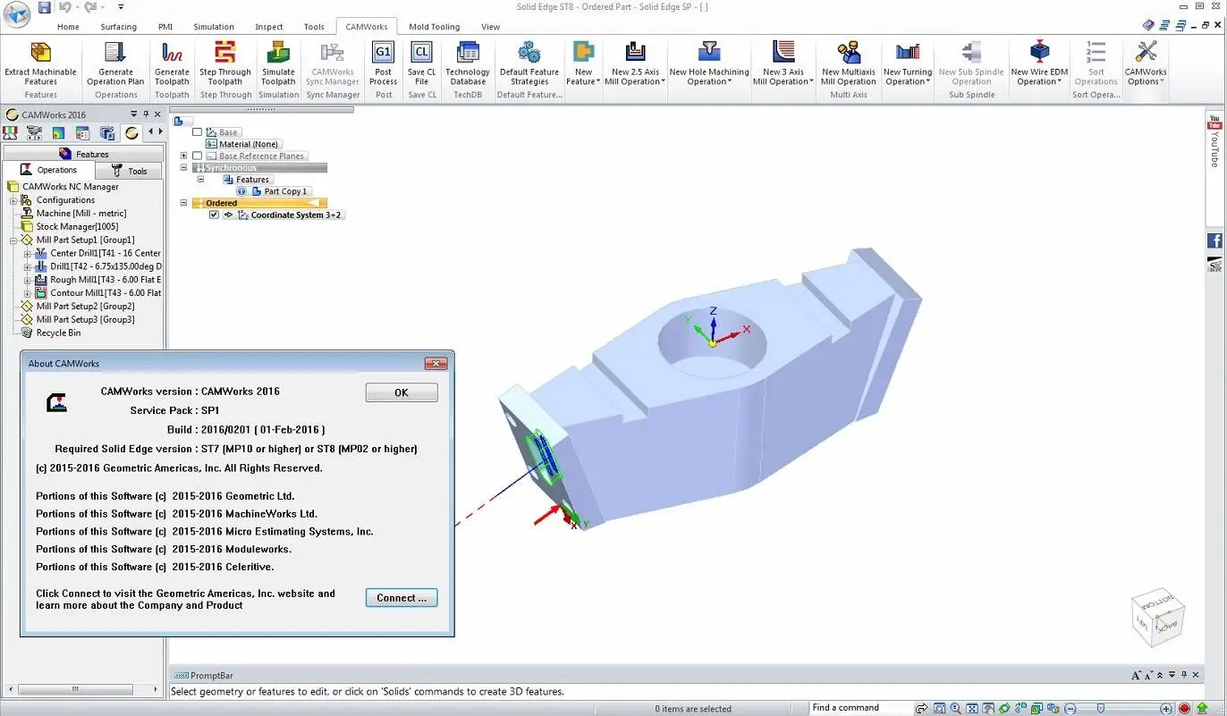This screenshot has width=1227, height=716.
Task: Switch to the Home ribbon tab
Action: click(x=68, y=27)
